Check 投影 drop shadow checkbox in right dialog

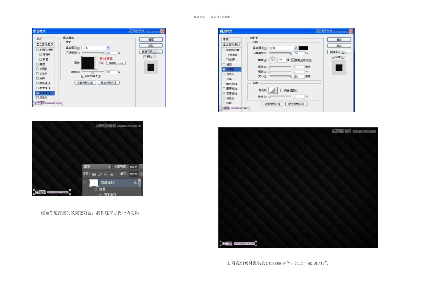coord(224,103)
